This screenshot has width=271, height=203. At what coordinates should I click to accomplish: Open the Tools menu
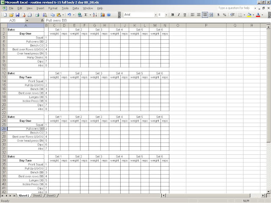click(x=65, y=8)
